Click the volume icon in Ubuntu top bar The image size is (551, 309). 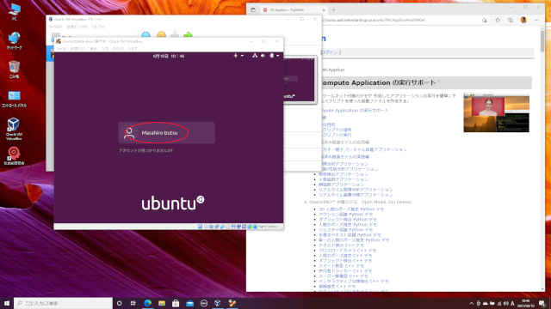tap(263, 56)
